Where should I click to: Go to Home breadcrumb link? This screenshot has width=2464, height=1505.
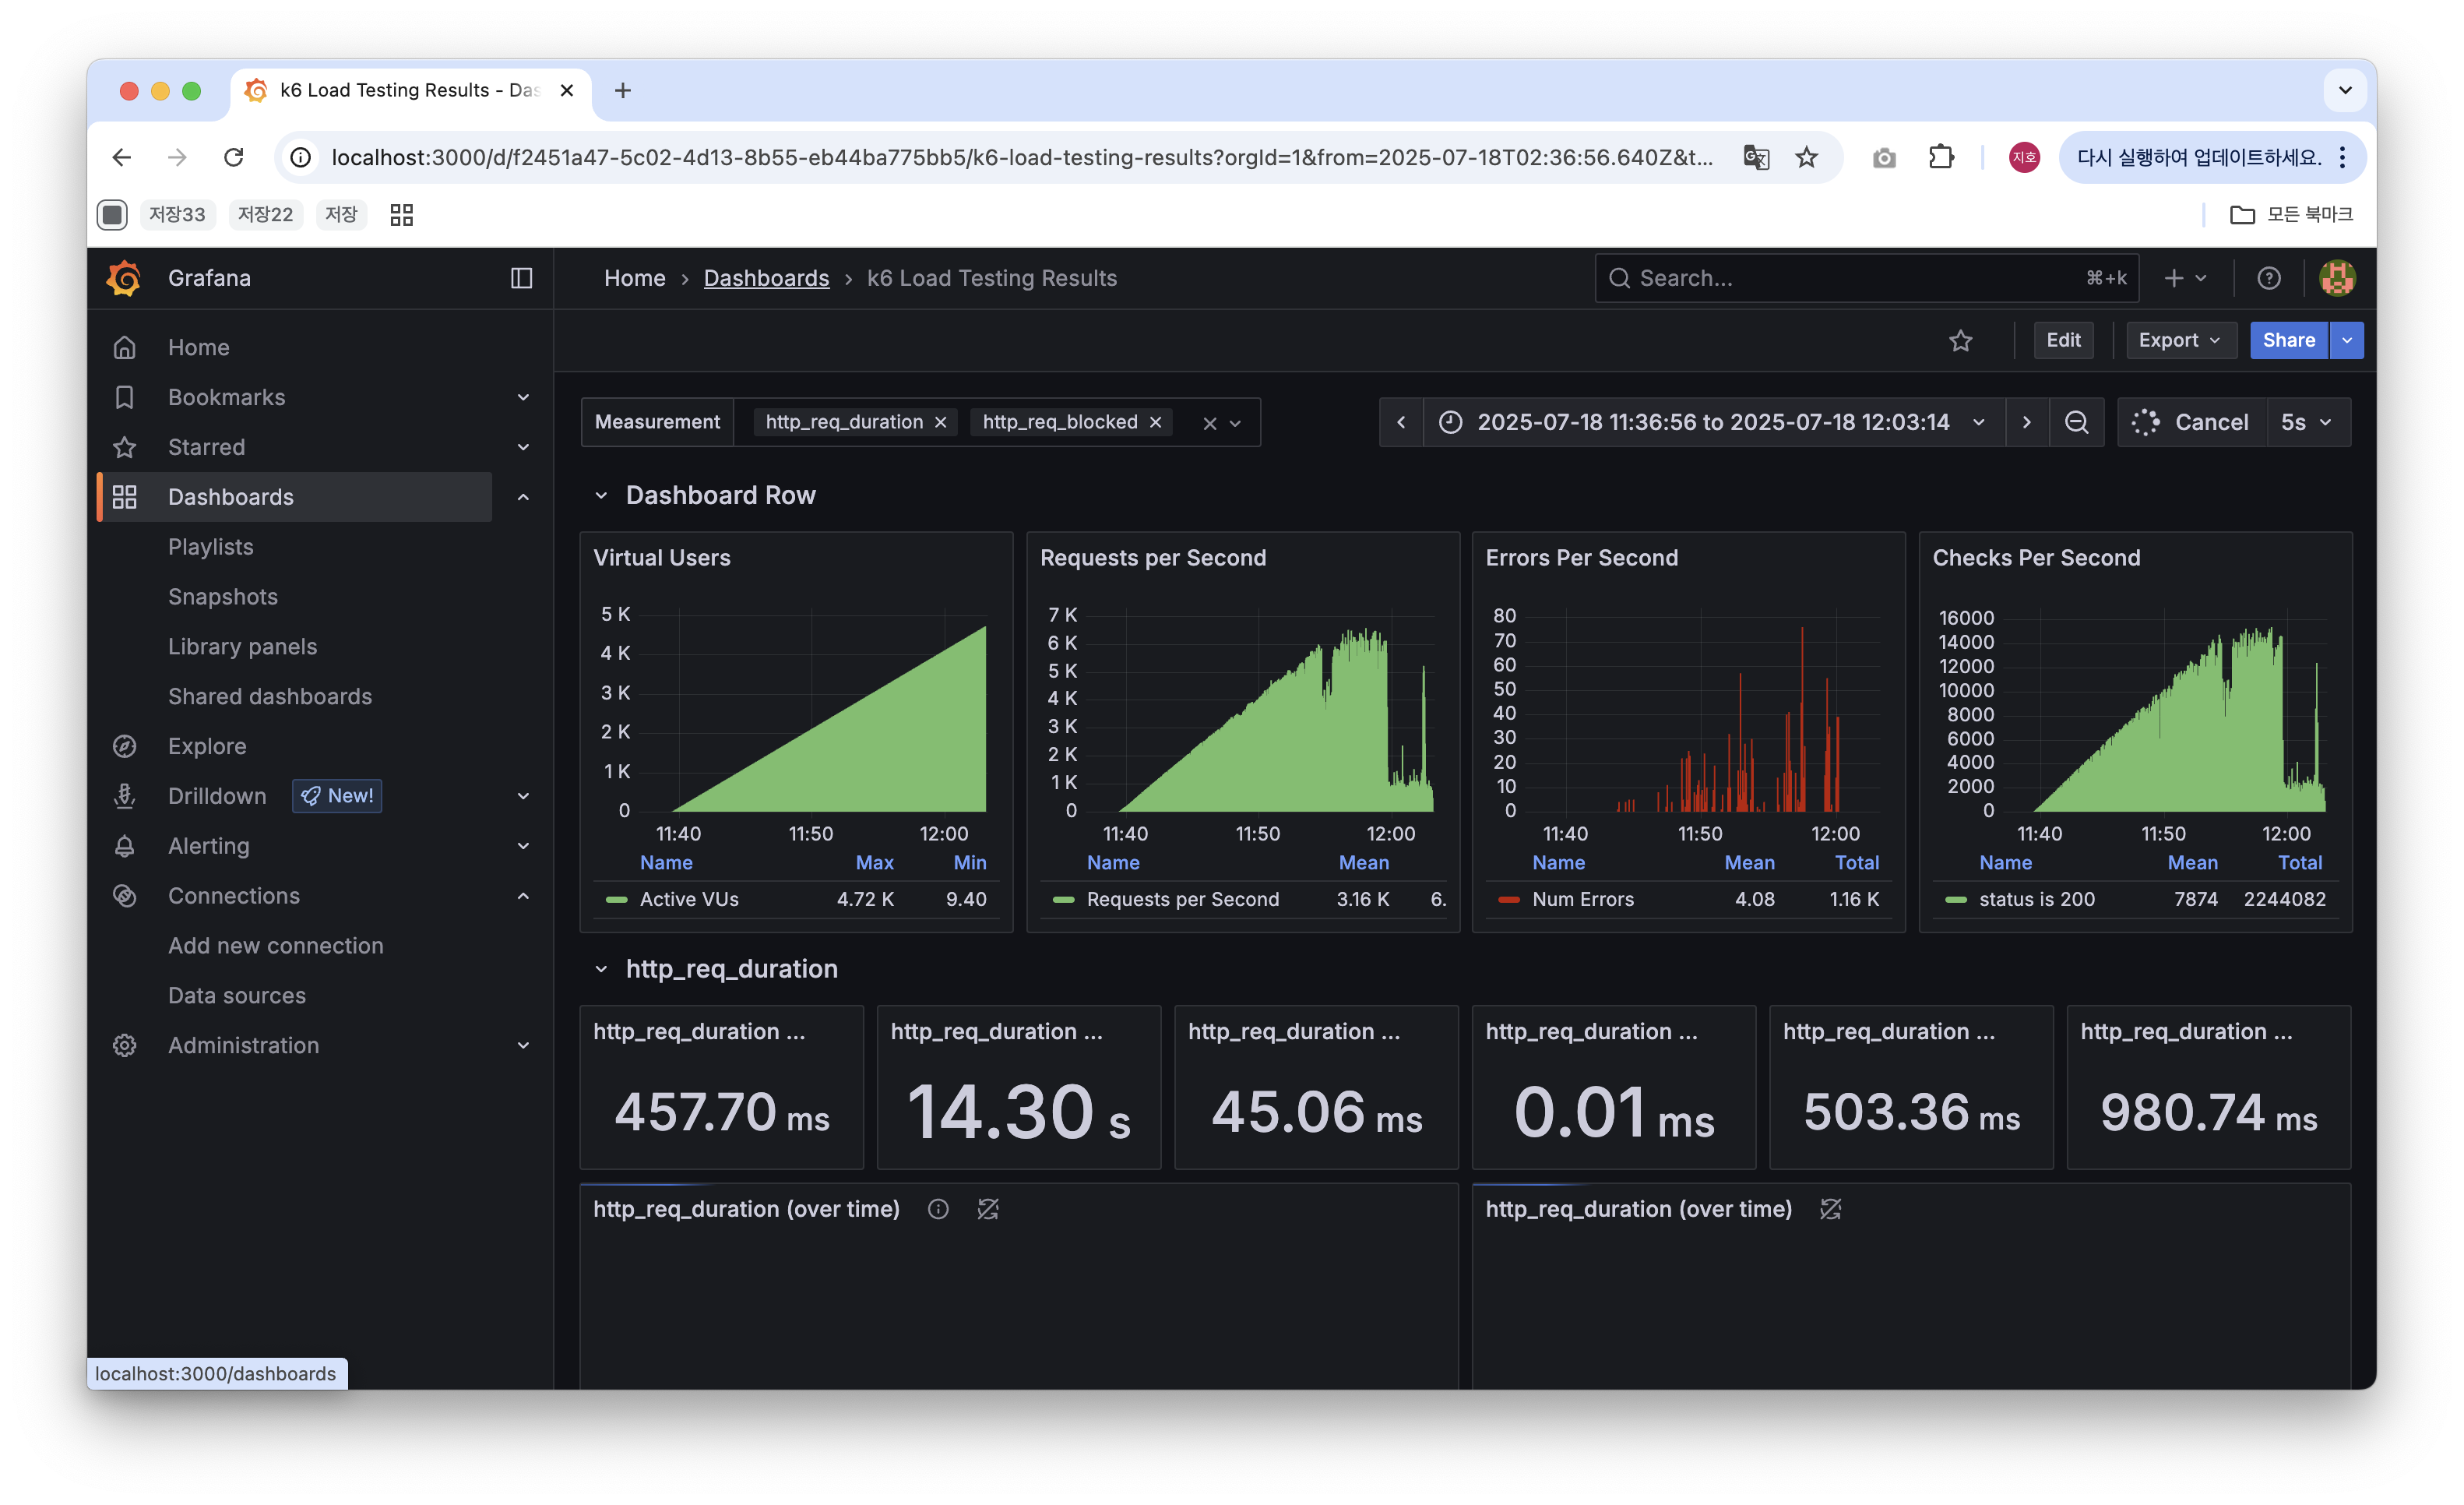pos(634,278)
